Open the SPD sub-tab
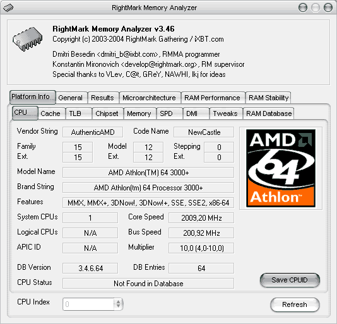Image resolution: width=337 pixels, height=324 pixels. [167, 113]
